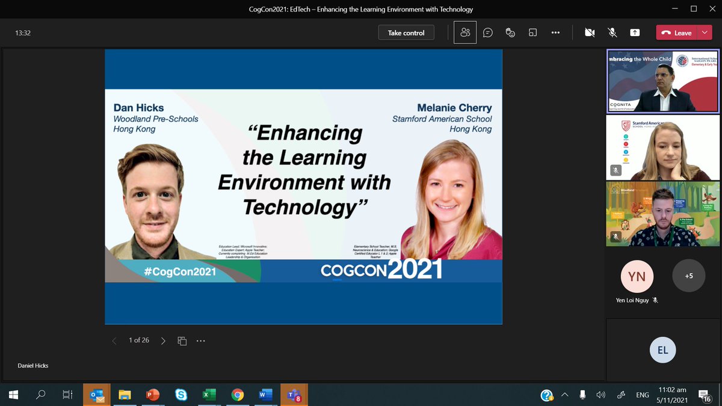Switch input language via ENG indicator
The height and width of the screenshot is (406, 722).
[642, 395]
